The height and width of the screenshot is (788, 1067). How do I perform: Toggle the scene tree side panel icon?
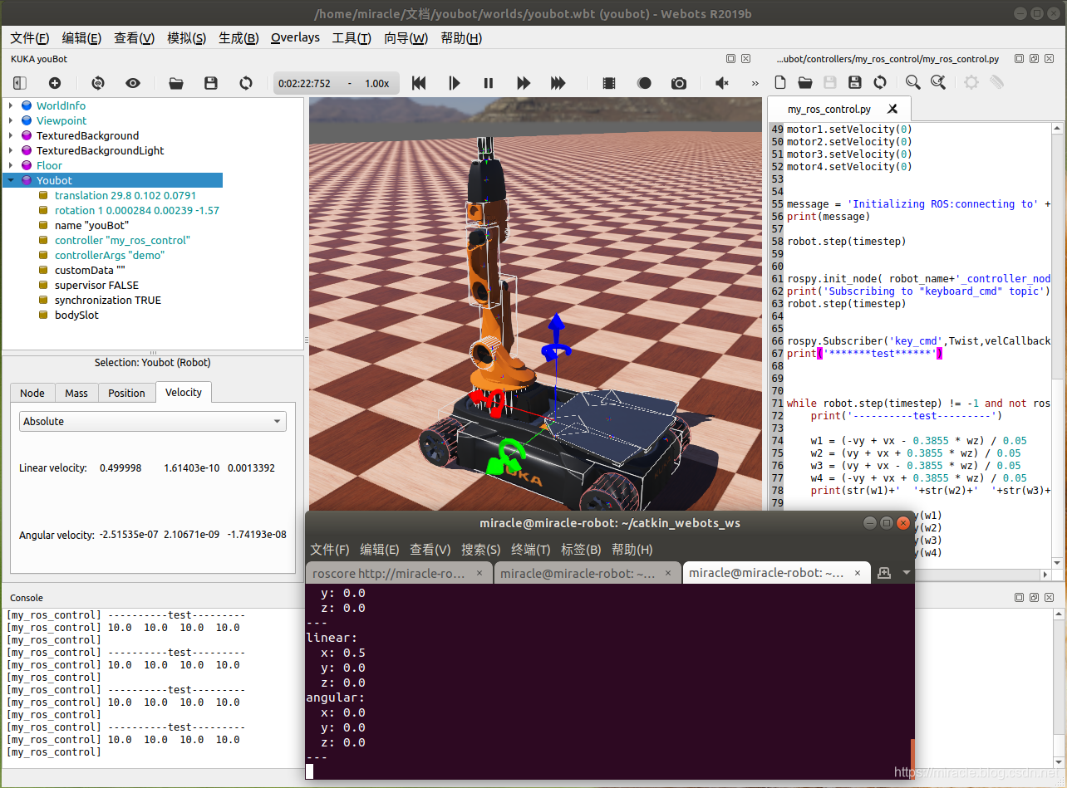point(20,83)
